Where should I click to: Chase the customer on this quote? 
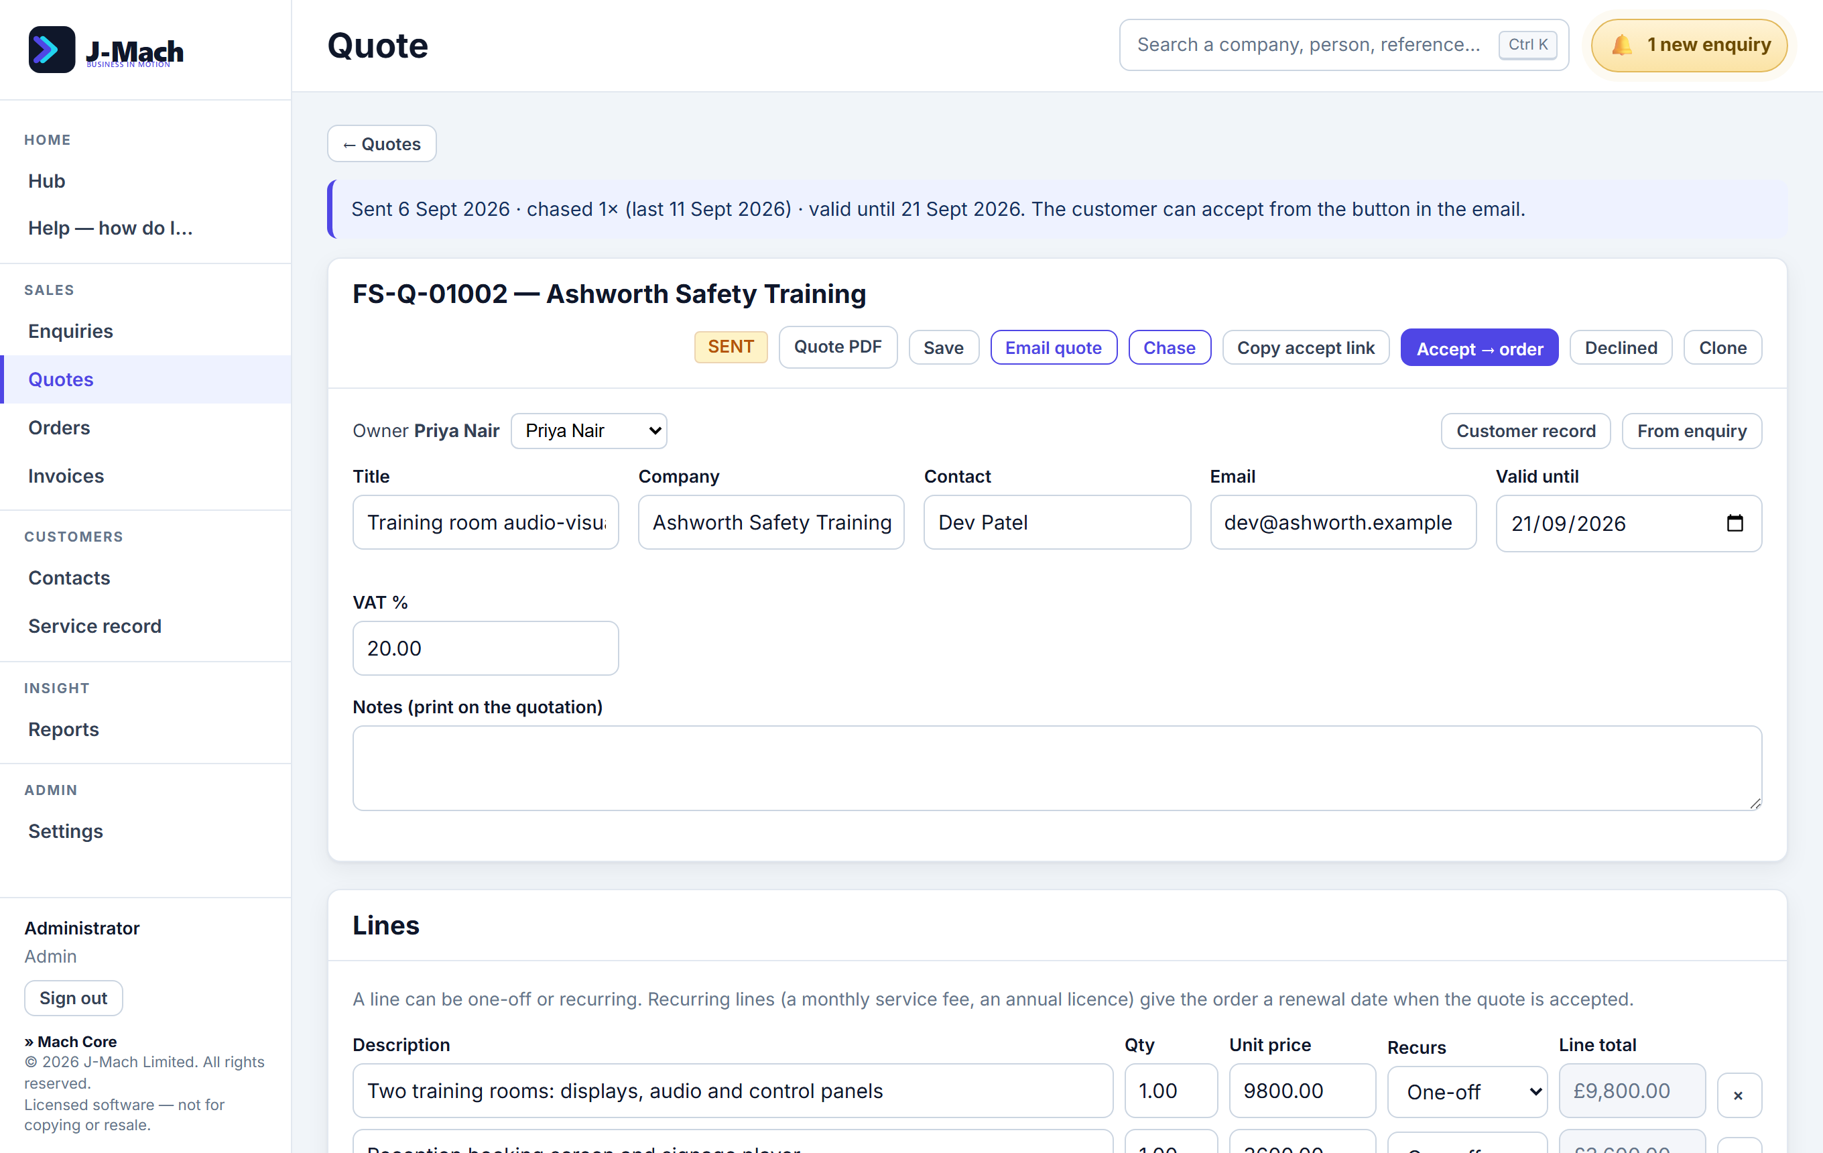click(1169, 347)
